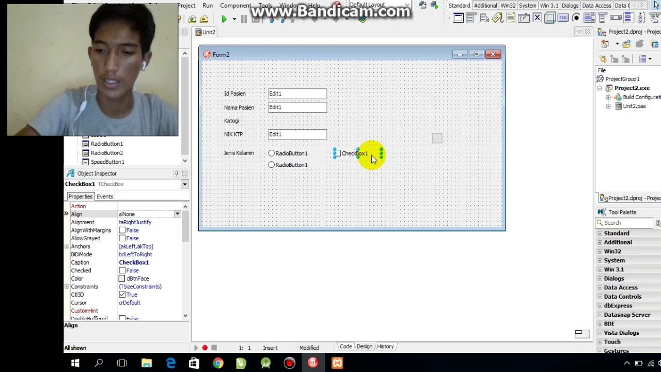Click the Tool Palette panel icon
The height and width of the screenshot is (372, 661).
[x=602, y=212]
